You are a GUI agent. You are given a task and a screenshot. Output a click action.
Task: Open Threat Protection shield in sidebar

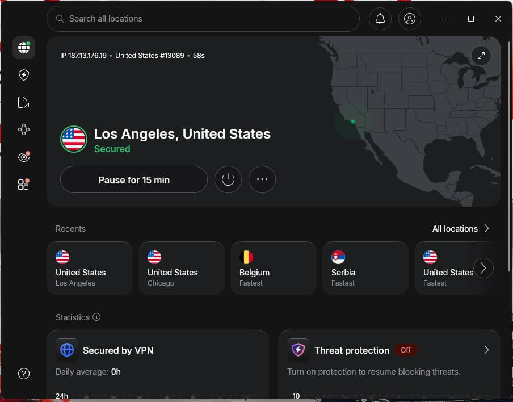tap(24, 75)
